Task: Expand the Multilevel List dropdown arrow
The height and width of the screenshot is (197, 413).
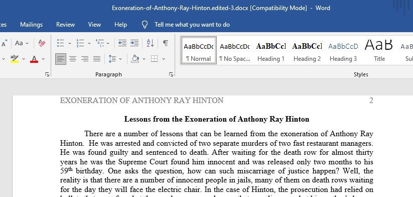Action: point(108,43)
